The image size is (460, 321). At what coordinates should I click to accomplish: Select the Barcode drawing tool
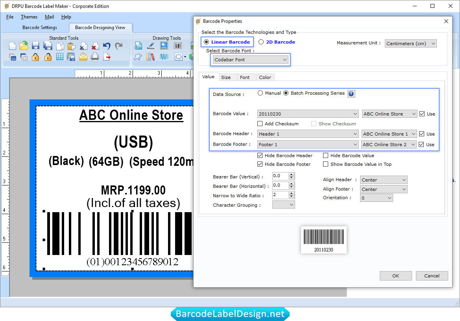coord(178,46)
